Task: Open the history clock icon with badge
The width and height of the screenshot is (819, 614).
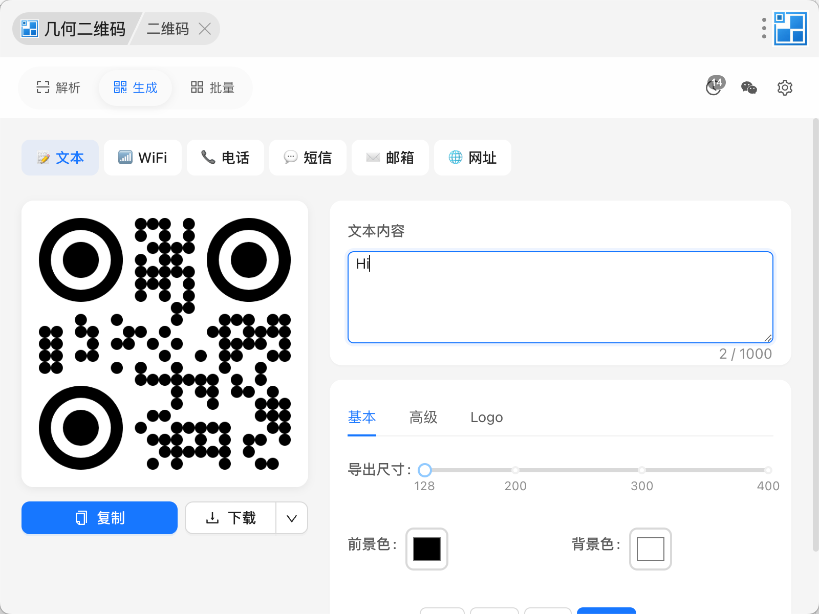Action: pos(714,87)
